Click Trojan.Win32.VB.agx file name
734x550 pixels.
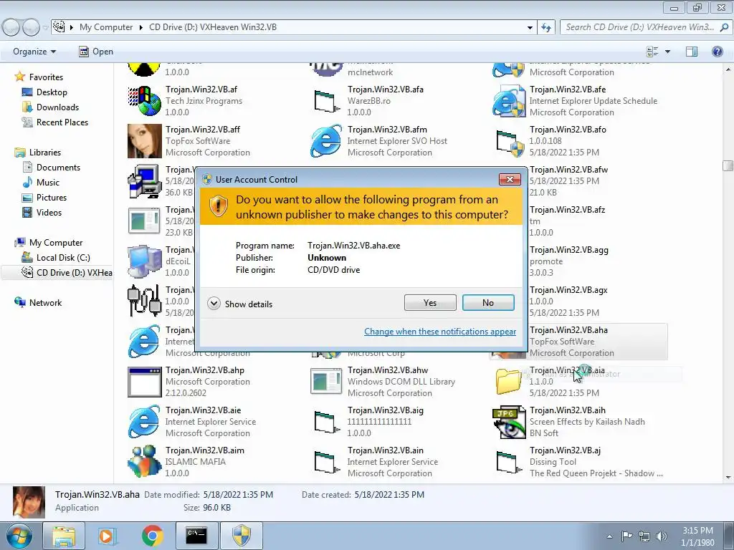click(568, 290)
